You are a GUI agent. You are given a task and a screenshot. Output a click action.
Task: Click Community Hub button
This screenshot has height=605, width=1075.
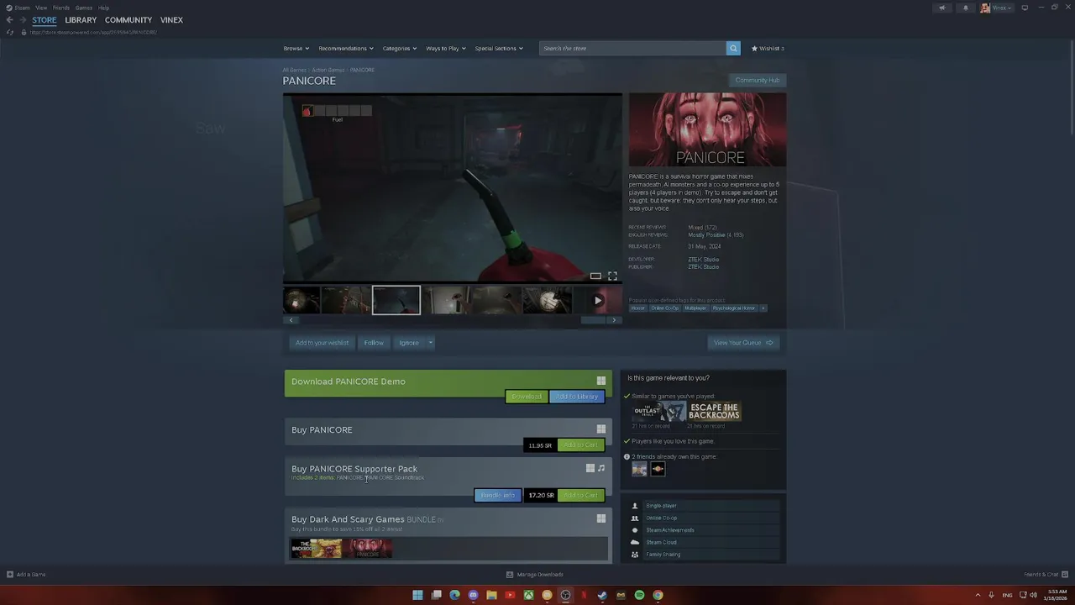pyautogui.click(x=758, y=81)
